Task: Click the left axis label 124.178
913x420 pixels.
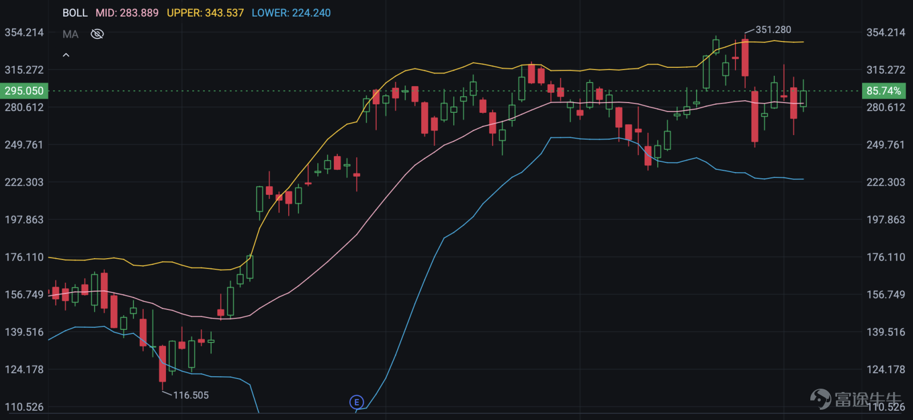Action: click(x=24, y=369)
